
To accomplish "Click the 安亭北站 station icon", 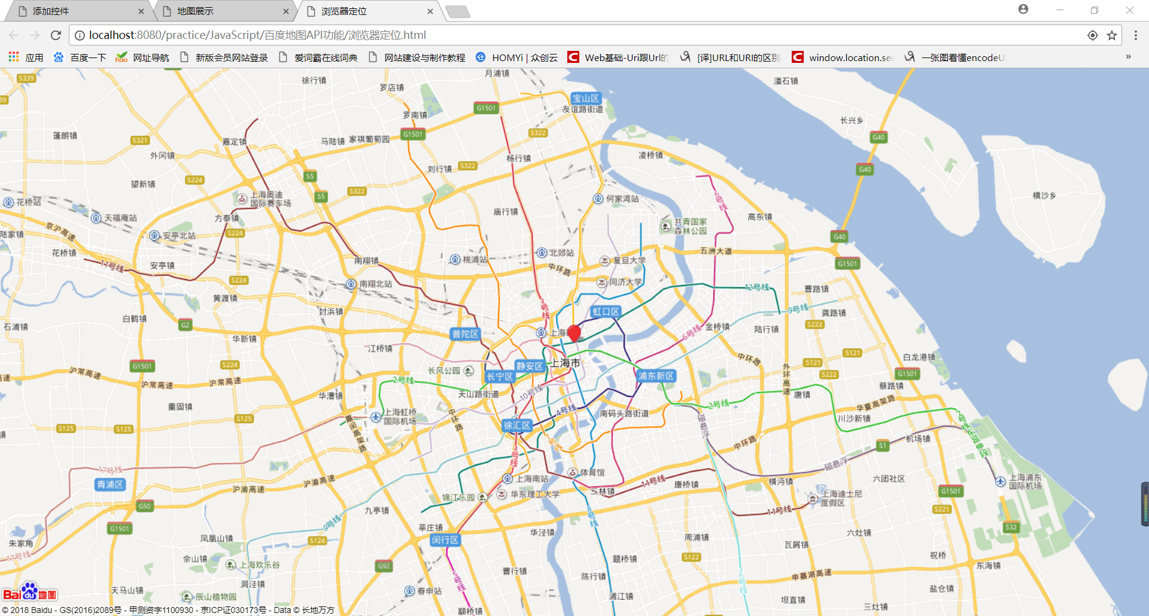I will point(154,235).
